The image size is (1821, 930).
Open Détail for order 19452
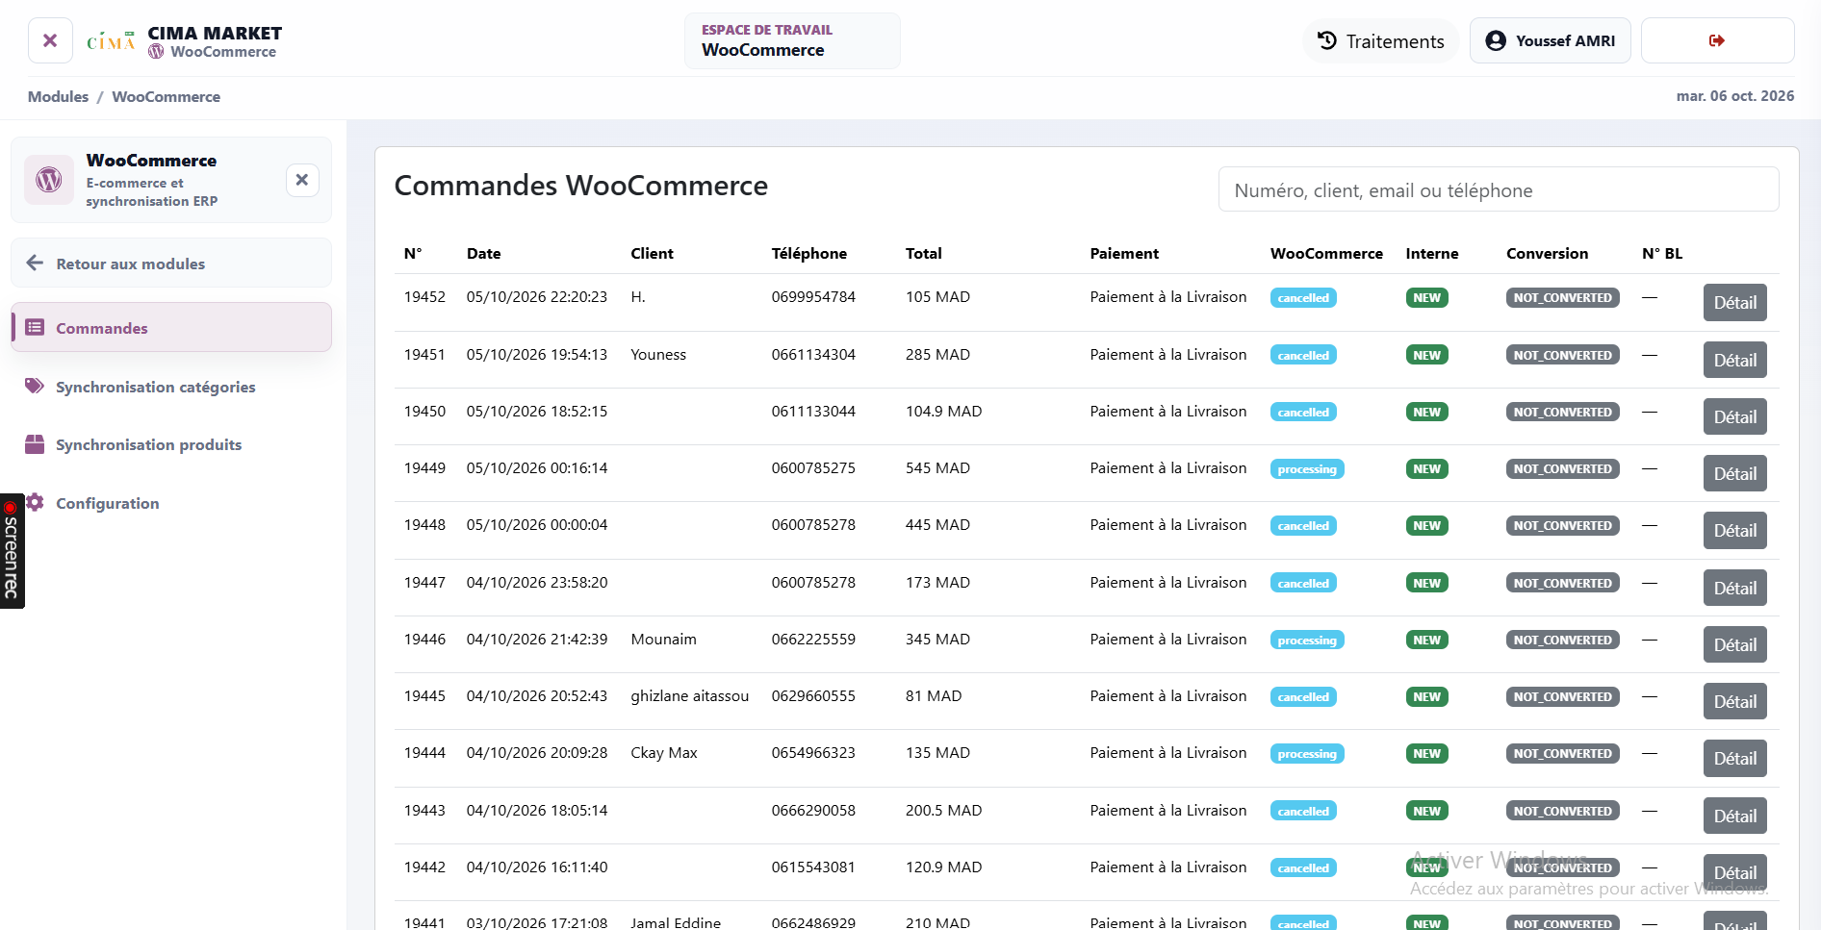coord(1734,302)
